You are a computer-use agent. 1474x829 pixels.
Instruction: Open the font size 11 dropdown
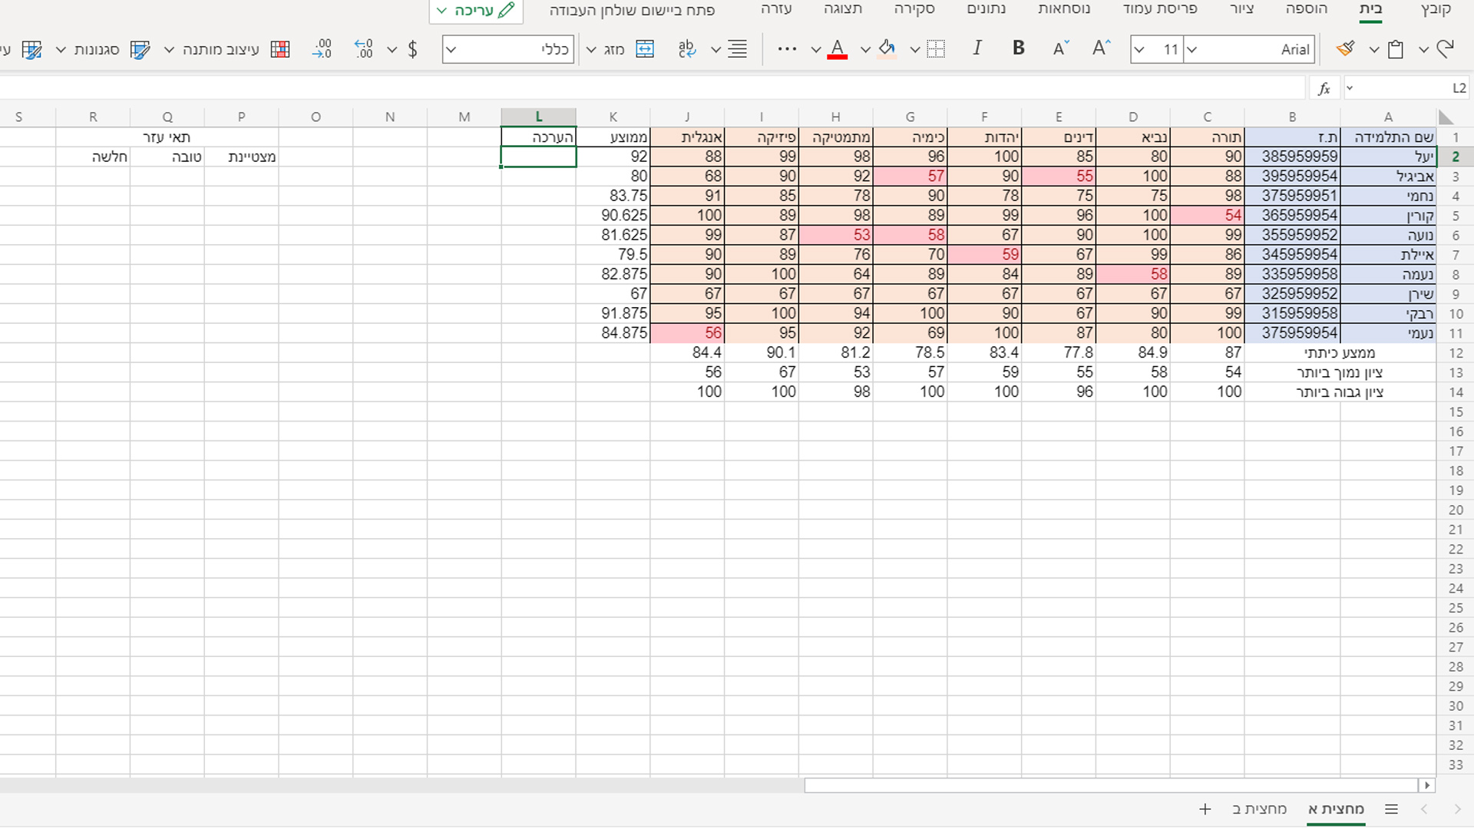[x=1139, y=49]
